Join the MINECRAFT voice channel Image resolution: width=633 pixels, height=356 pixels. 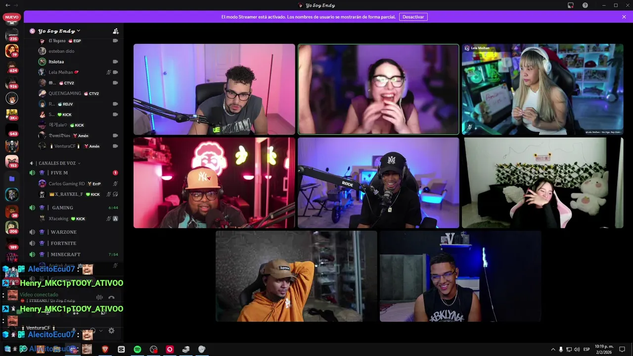(x=74, y=255)
